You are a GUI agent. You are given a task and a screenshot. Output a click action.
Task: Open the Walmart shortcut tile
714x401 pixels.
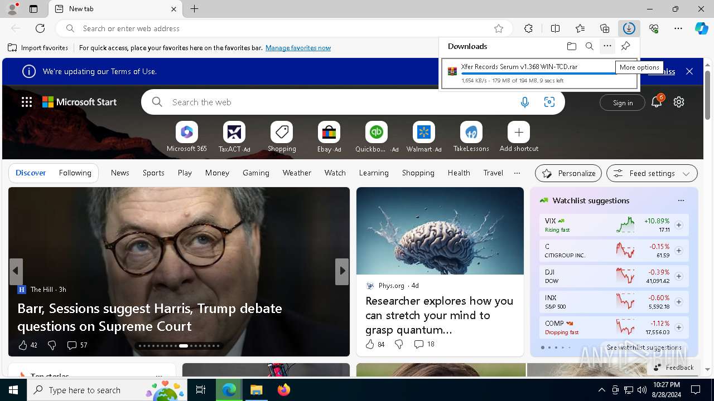pyautogui.click(x=424, y=137)
